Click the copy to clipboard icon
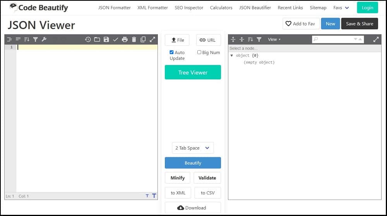This screenshot has width=387, height=216. (x=143, y=39)
